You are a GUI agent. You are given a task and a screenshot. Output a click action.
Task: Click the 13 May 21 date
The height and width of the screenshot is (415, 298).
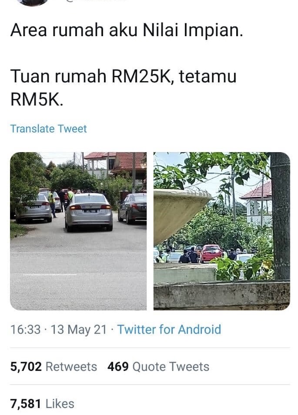pyautogui.click(x=78, y=330)
